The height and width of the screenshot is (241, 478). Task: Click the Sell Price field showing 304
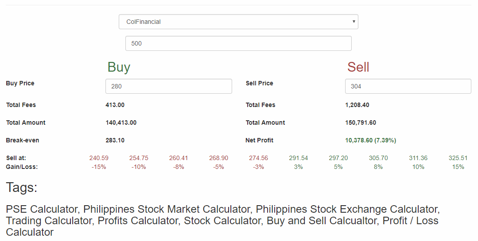(408, 86)
